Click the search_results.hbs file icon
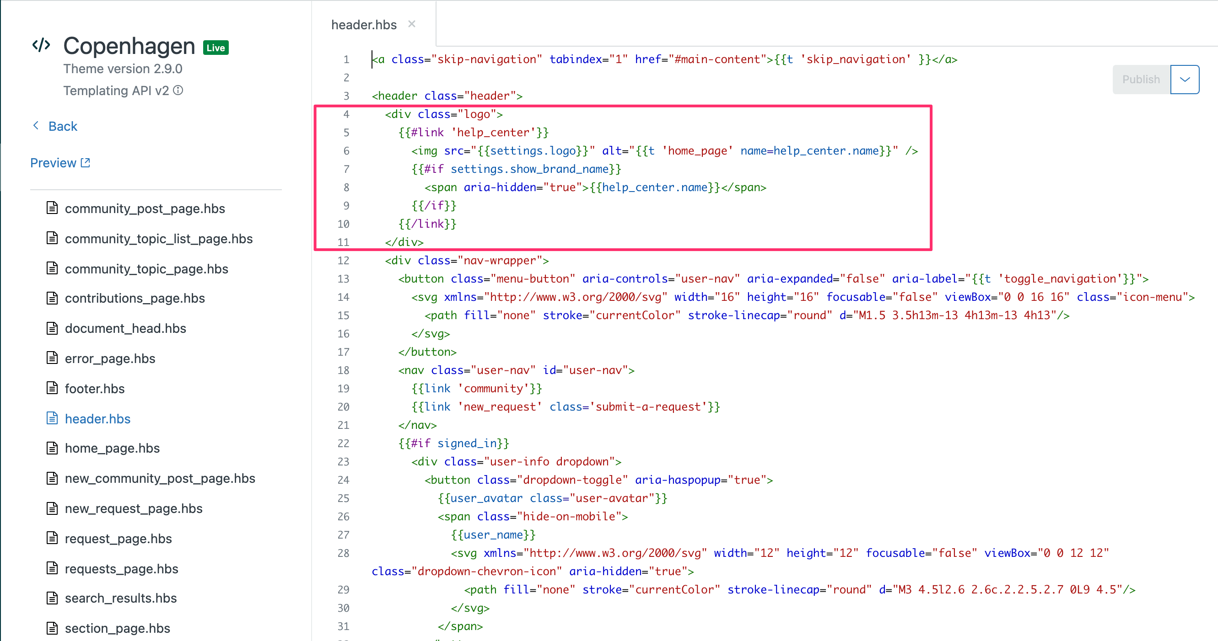The width and height of the screenshot is (1218, 641). point(52,598)
